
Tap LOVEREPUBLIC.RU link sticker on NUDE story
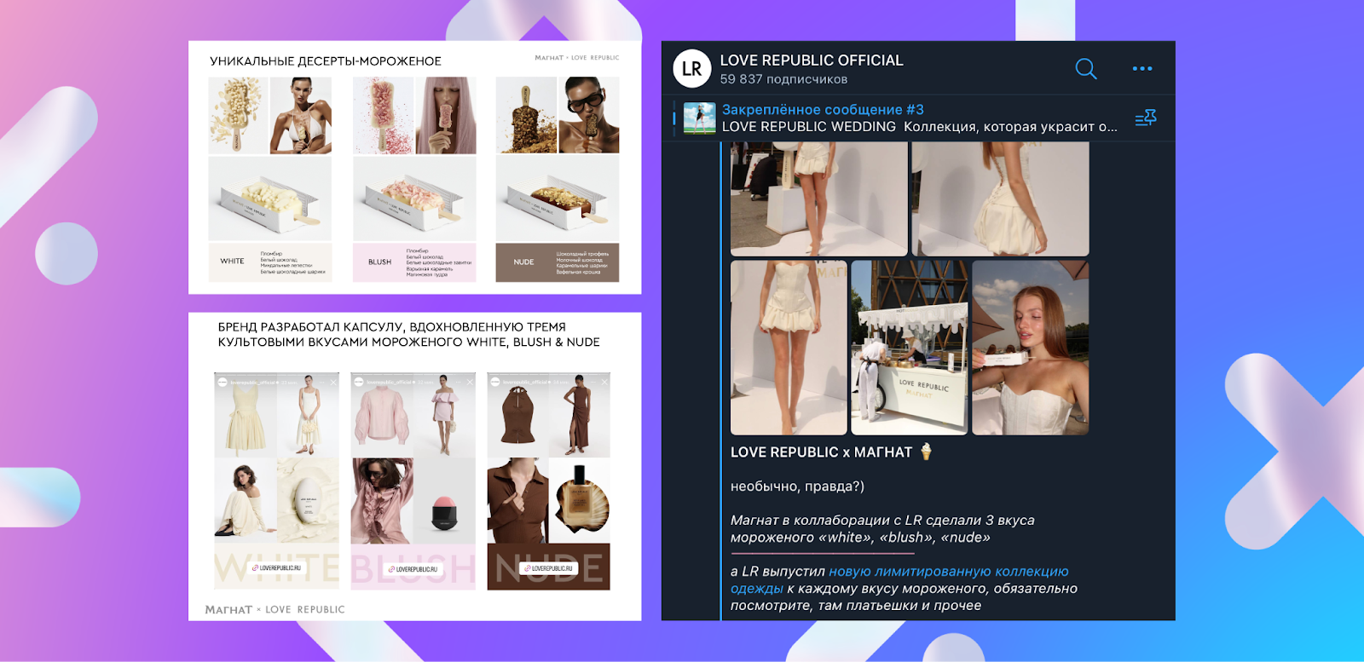pyautogui.click(x=549, y=568)
